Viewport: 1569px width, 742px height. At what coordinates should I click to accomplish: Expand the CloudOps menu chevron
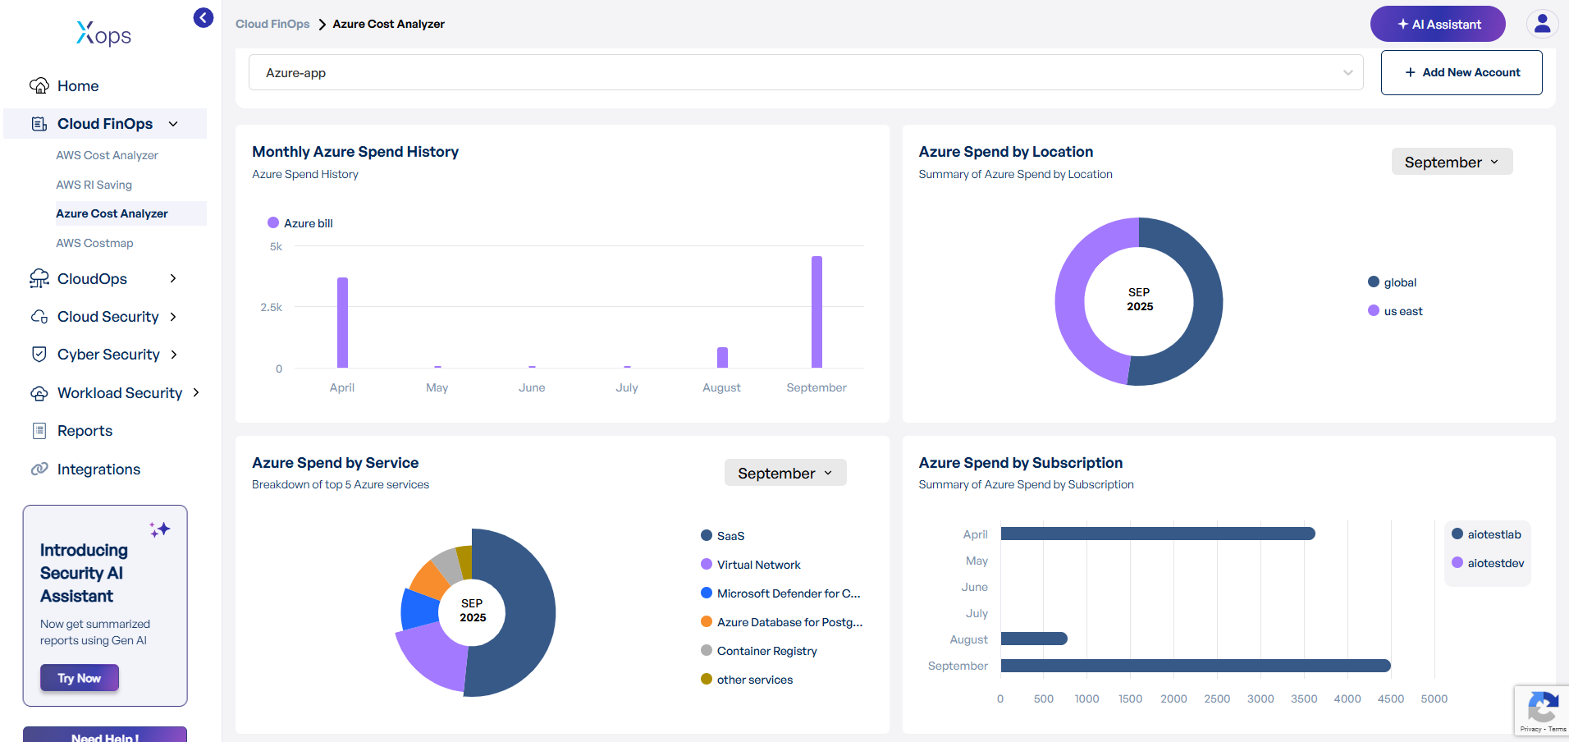tap(173, 279)
